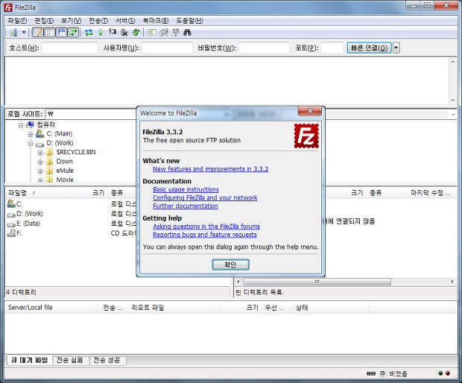This screenshot has width=462, height=383.
Task: Toggle processing of the transfer queue
Action: click(x=101, y=32)
